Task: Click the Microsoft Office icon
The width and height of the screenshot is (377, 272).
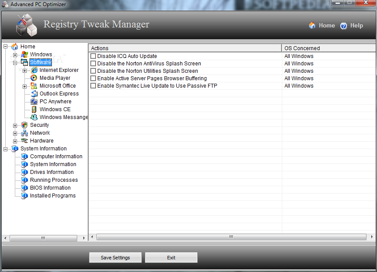Action: 34,86
